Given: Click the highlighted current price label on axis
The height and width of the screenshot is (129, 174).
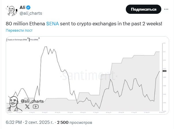Looking at the screenshot, I should (164, 71).
